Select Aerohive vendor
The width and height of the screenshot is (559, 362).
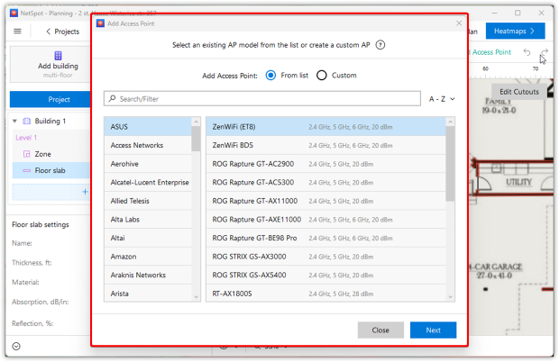coord(148,164)
